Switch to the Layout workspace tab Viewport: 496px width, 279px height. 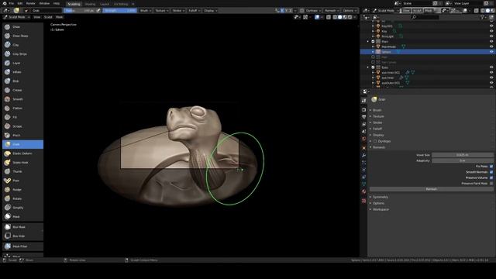[105, 4]
